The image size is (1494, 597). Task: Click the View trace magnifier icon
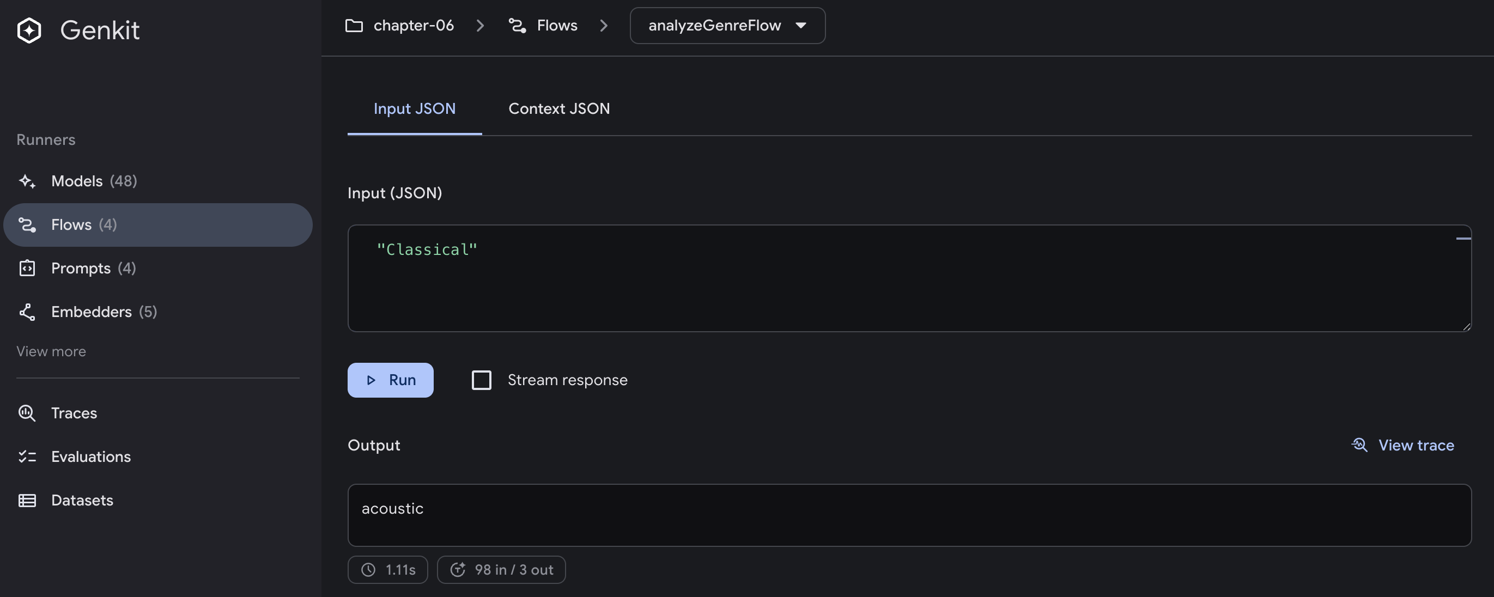tap(1359, 445)
